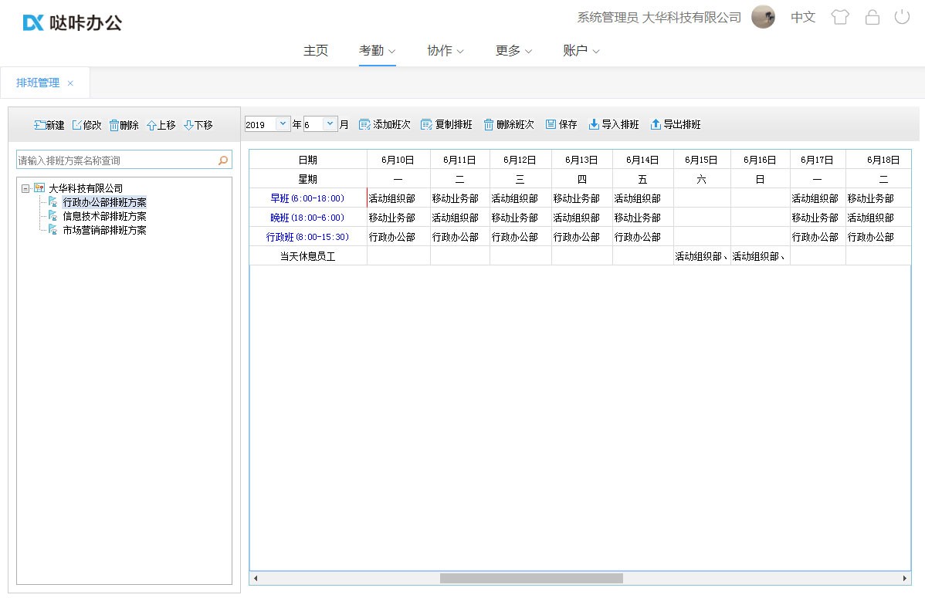Collapse the 大华科技有限公司 tree node
This screenshot has height=598, width=925.
coord(25,188)
